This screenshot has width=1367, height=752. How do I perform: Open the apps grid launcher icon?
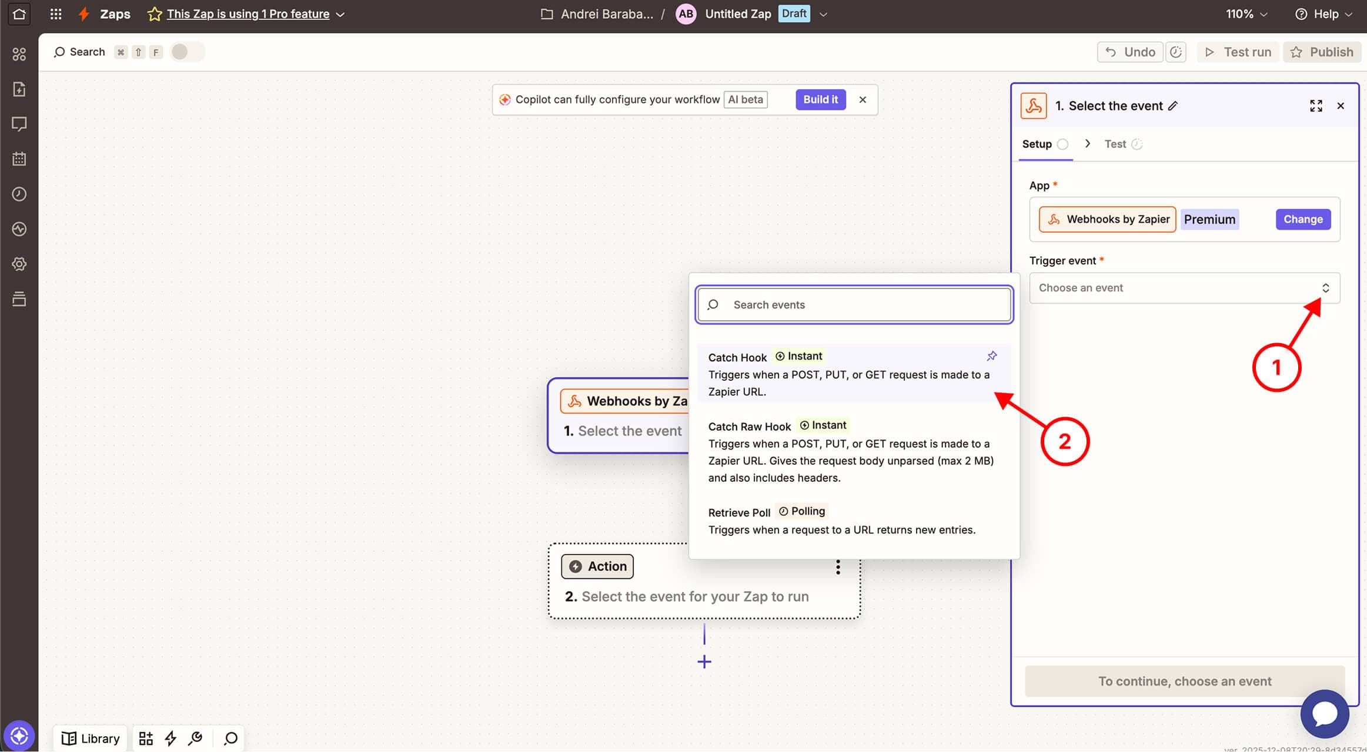click(x=56, y=14)
